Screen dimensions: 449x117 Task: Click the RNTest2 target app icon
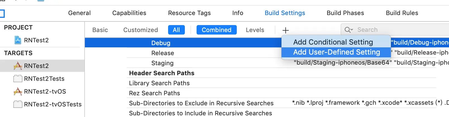(x=18, y=66)
